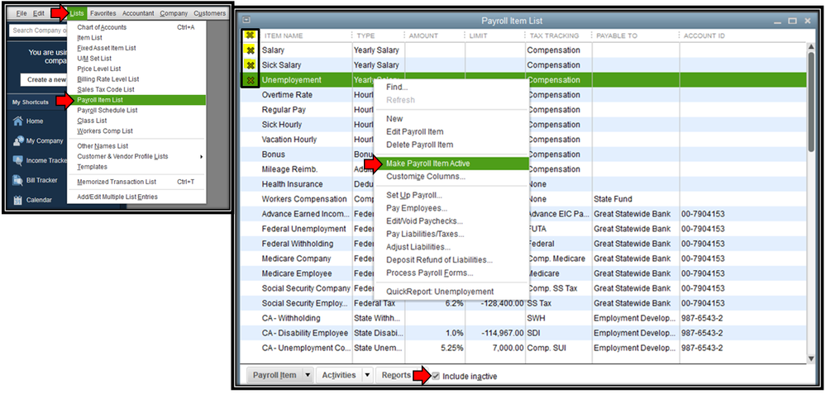
Task: Click the Activities button
Action: [x=339, y=375]
